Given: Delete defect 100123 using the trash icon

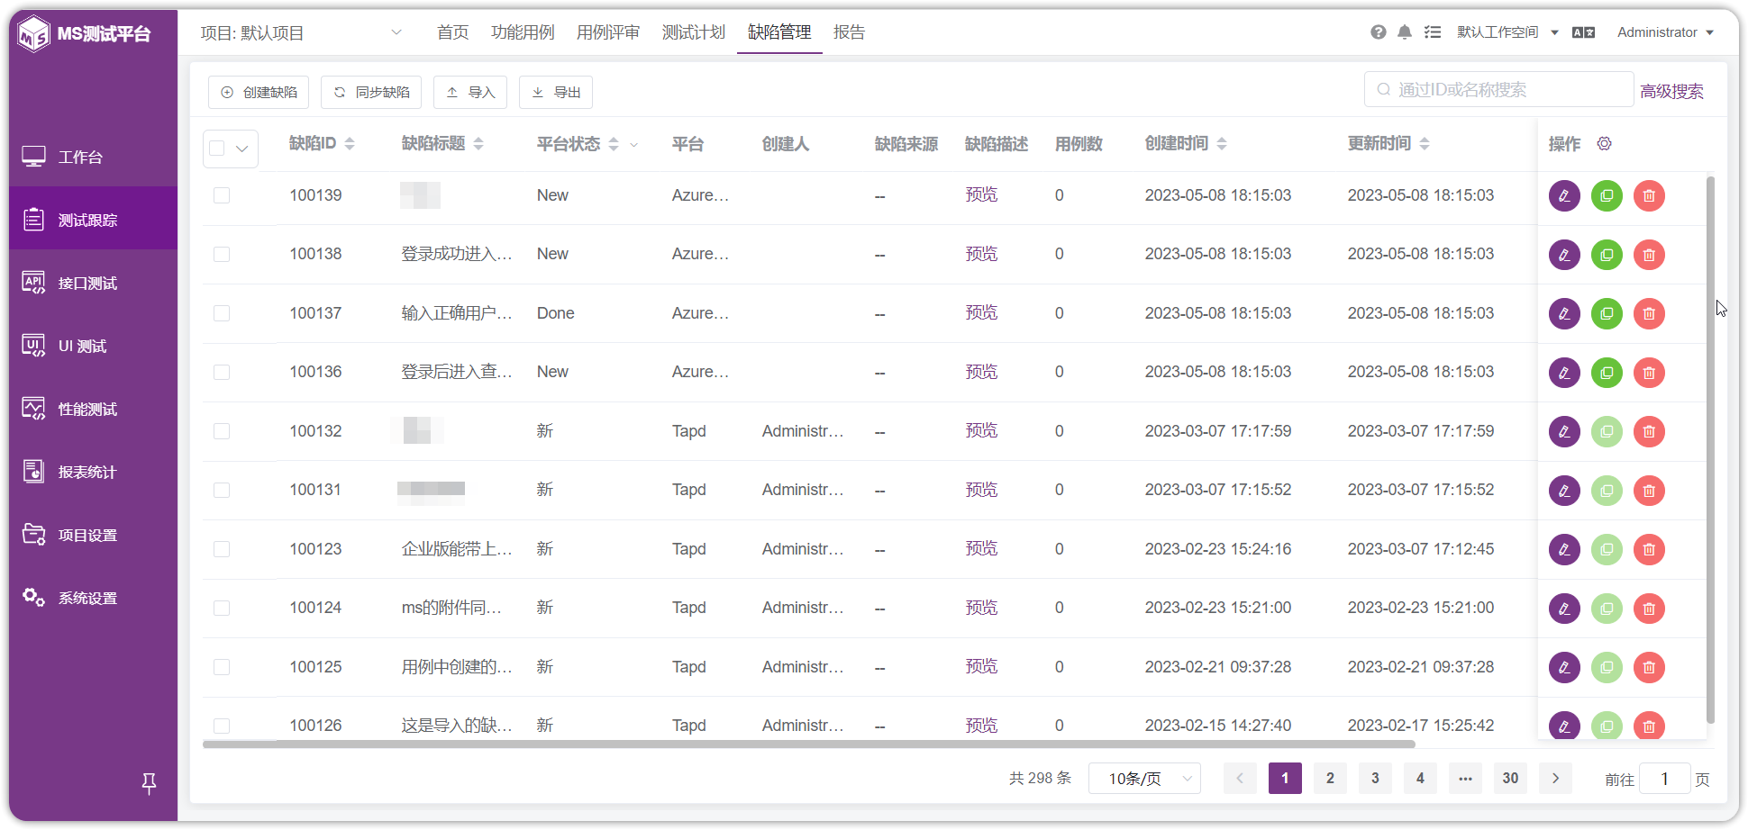Looking at the screenshot, I should click(x=1649, y=549).
